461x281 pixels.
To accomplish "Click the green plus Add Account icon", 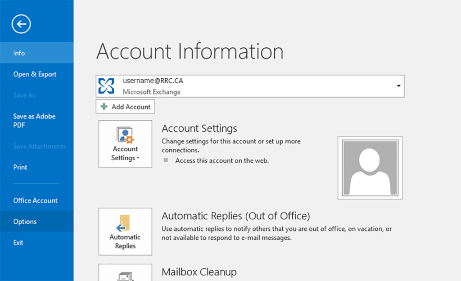I will (x=104, y=107).
